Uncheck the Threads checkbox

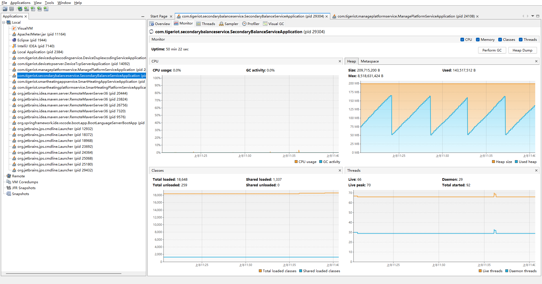(x=521, y=40)
